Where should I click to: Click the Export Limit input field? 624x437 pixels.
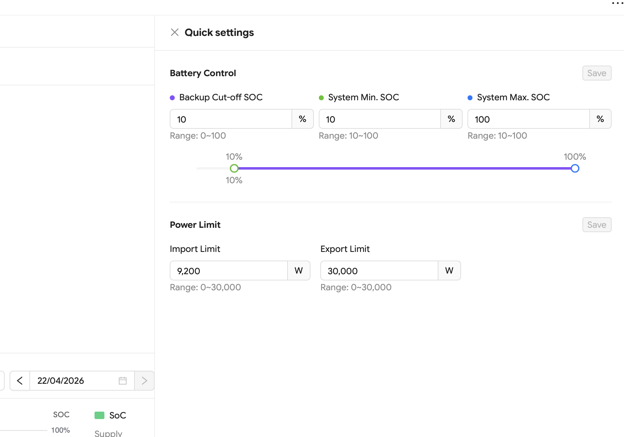(379, 271)
